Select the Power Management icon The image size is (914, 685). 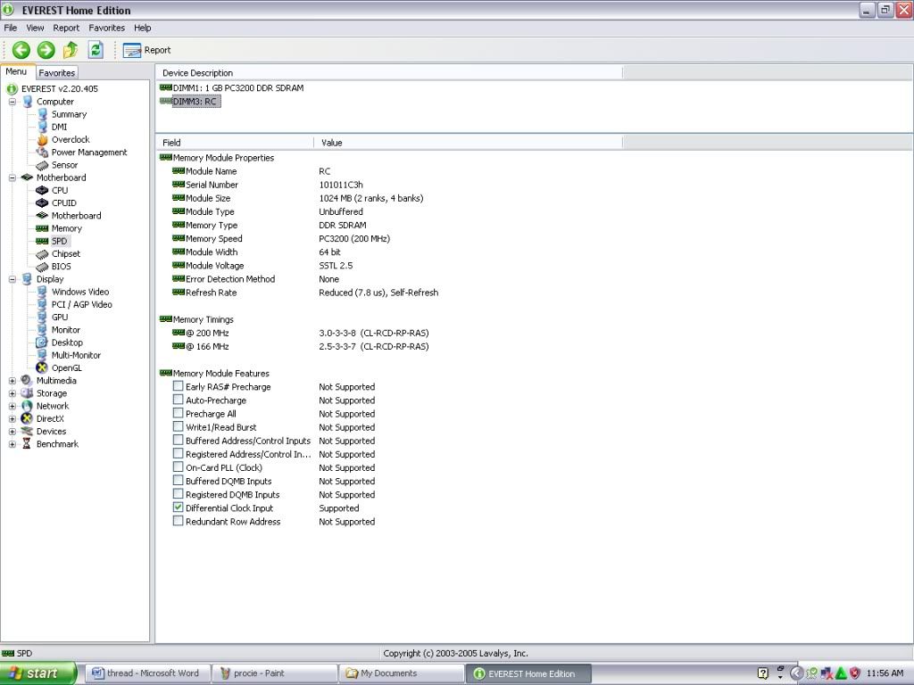(x=42, y=153)
